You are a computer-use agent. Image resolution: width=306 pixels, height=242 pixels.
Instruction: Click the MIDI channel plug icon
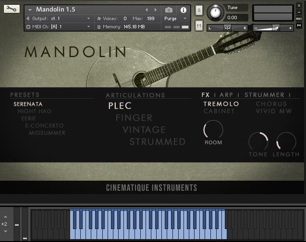pyautogui.click(x=28, y=27)
